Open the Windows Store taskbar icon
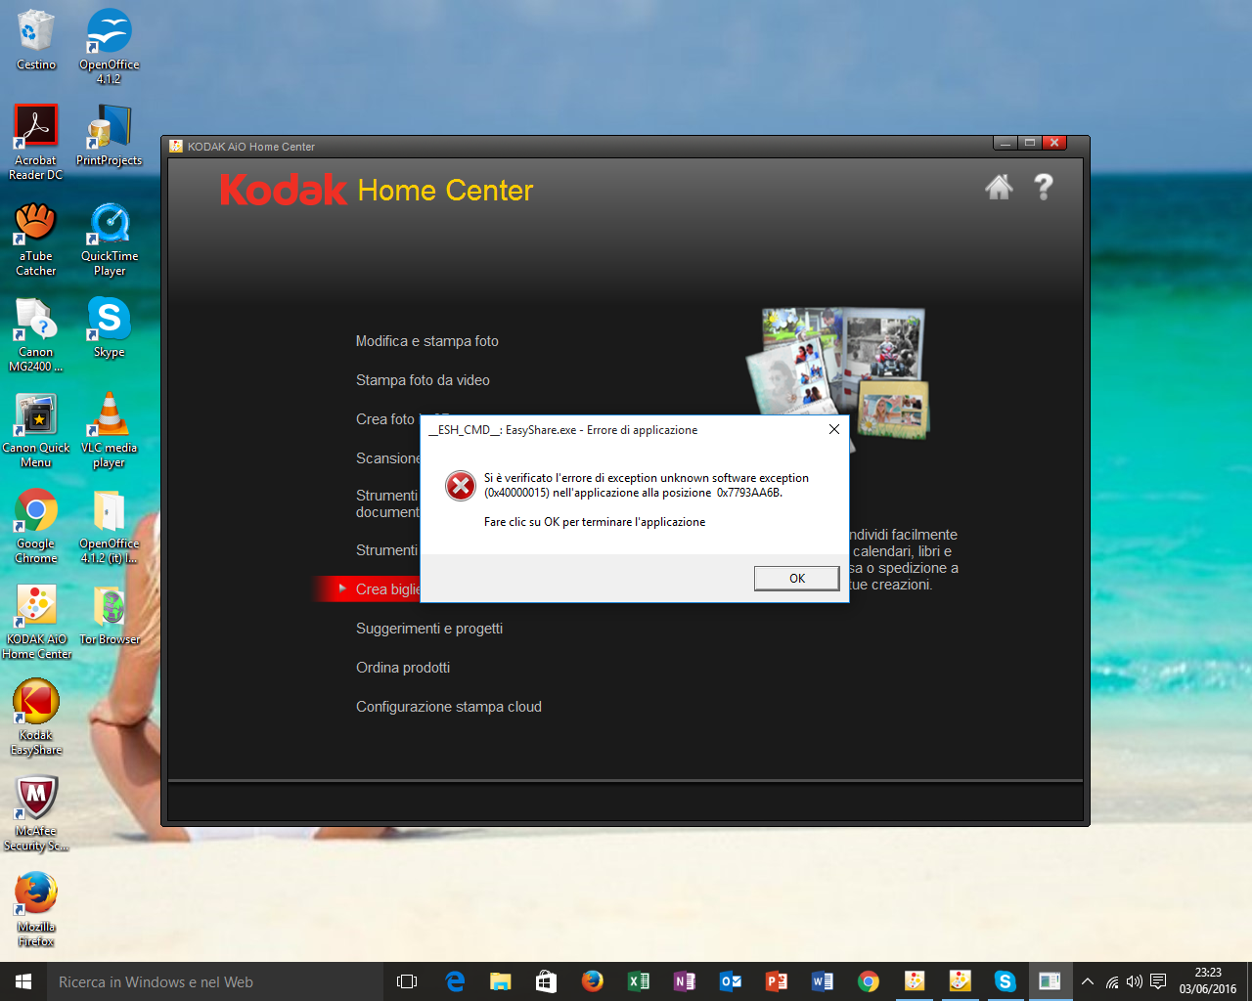This screenshot has height=1001, width=1252. (547, 981)
